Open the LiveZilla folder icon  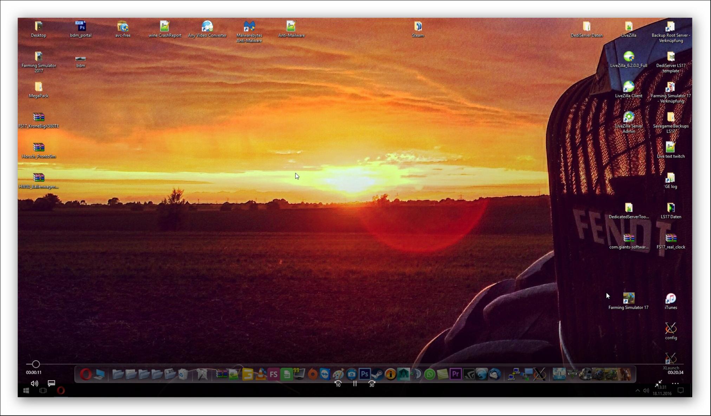(628, 29)
